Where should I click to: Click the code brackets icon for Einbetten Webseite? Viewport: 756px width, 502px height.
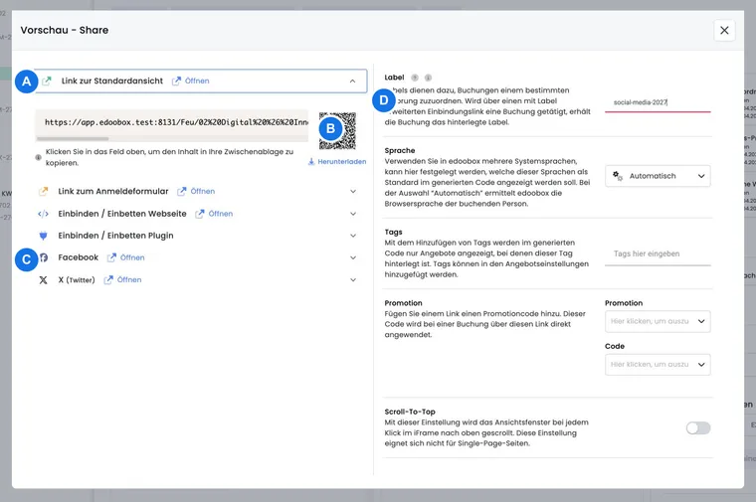(x=44, y=214)
